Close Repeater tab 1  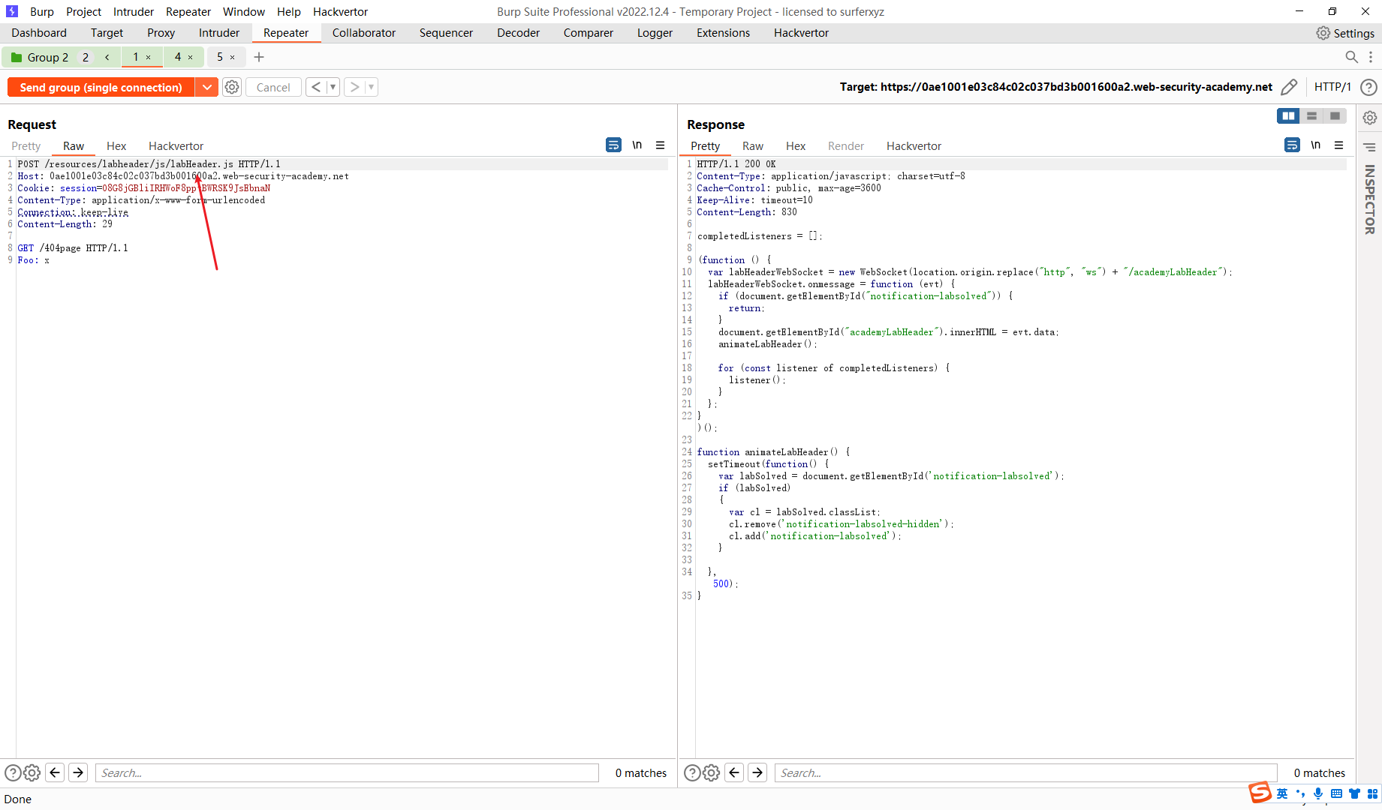(x=149, y=57)
